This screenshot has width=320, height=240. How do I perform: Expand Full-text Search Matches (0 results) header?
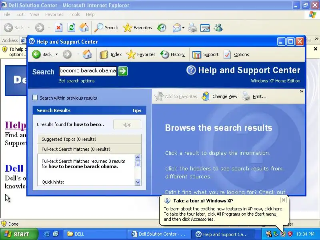click(x=89, y=149)
